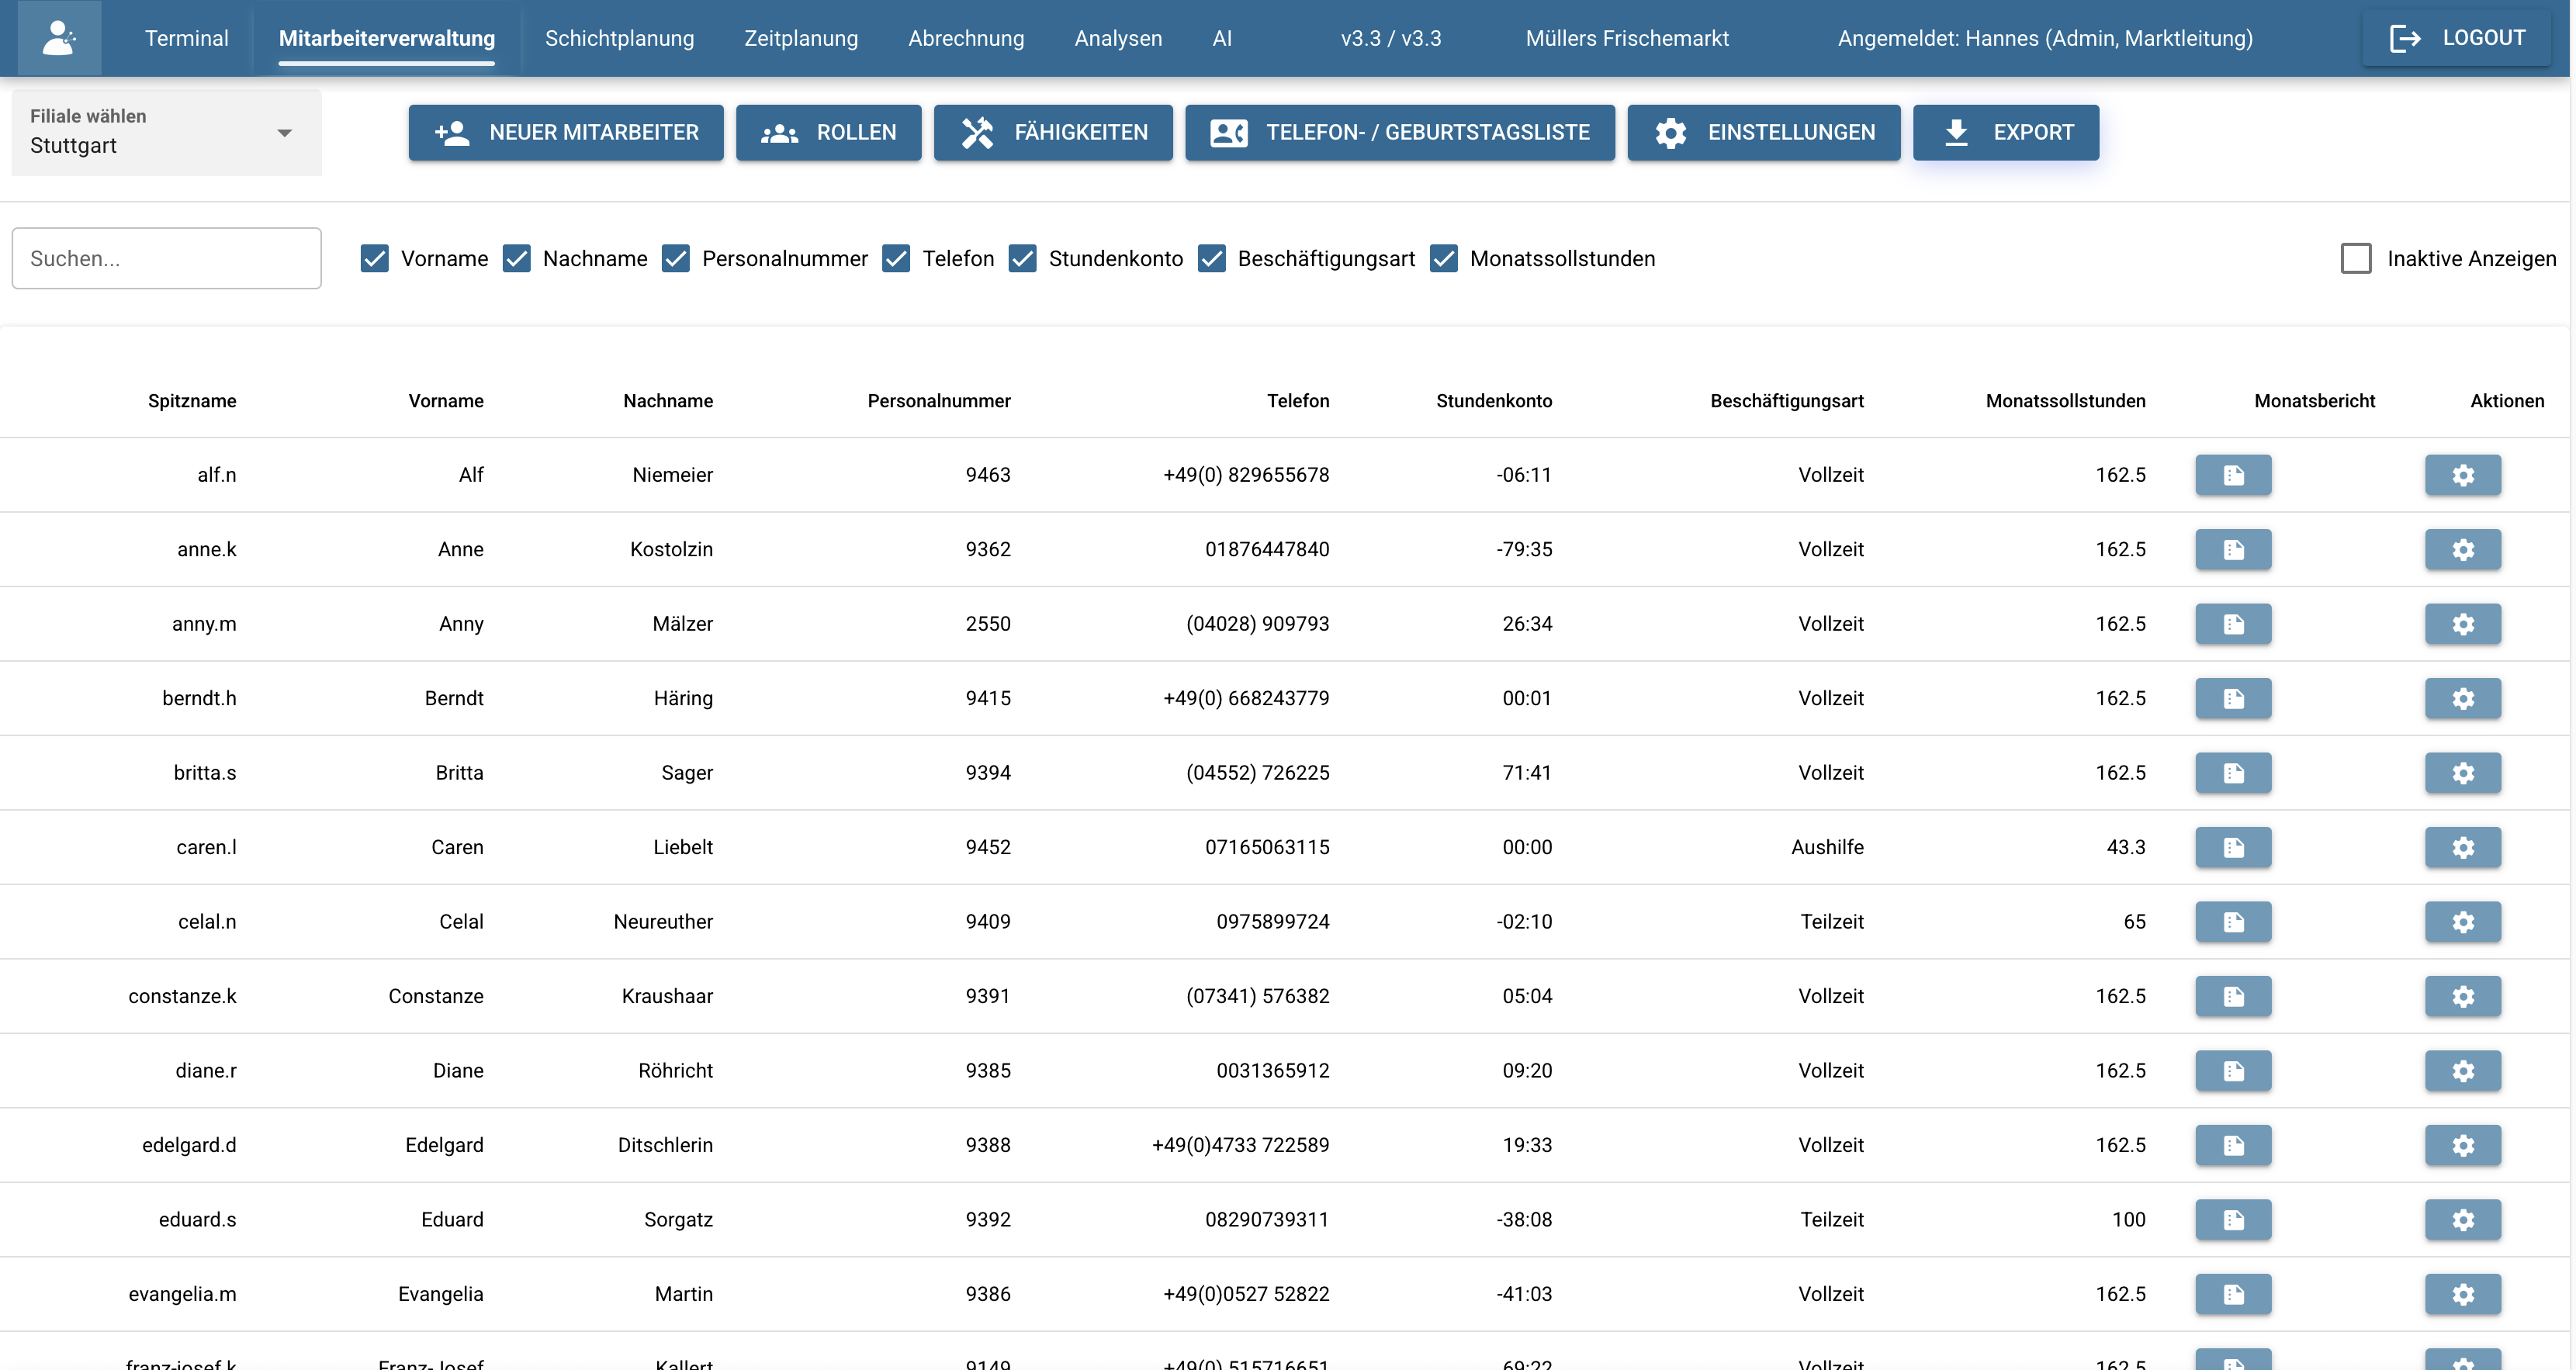This screenshot has height=1370, width=2576.
Task: Click actions gear for Diane Röhricht
Action: 2462,1070
